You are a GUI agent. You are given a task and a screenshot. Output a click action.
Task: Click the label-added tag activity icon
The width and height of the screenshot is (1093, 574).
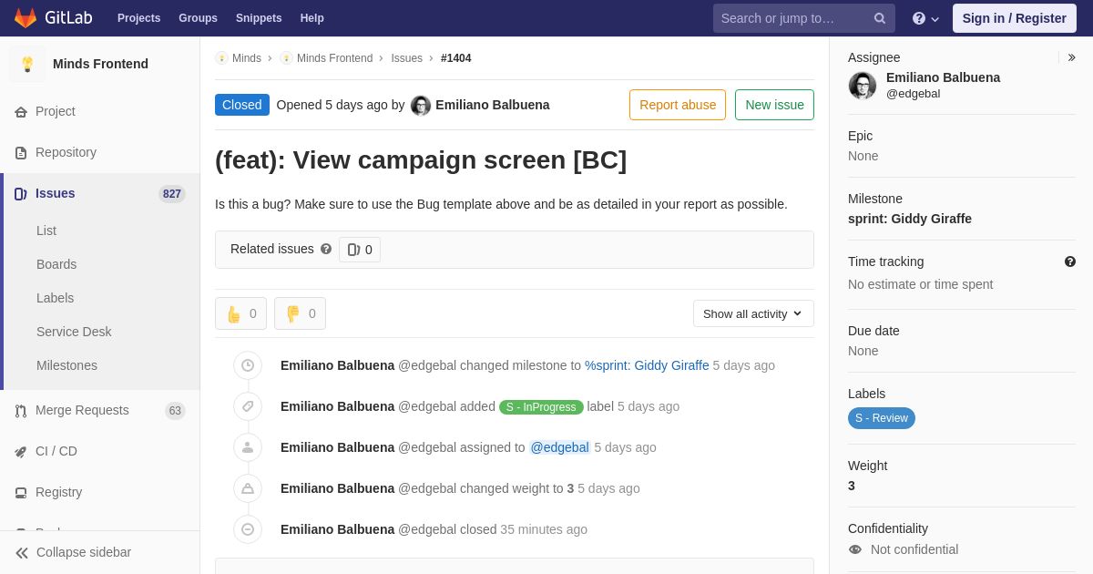click(248, 406)
